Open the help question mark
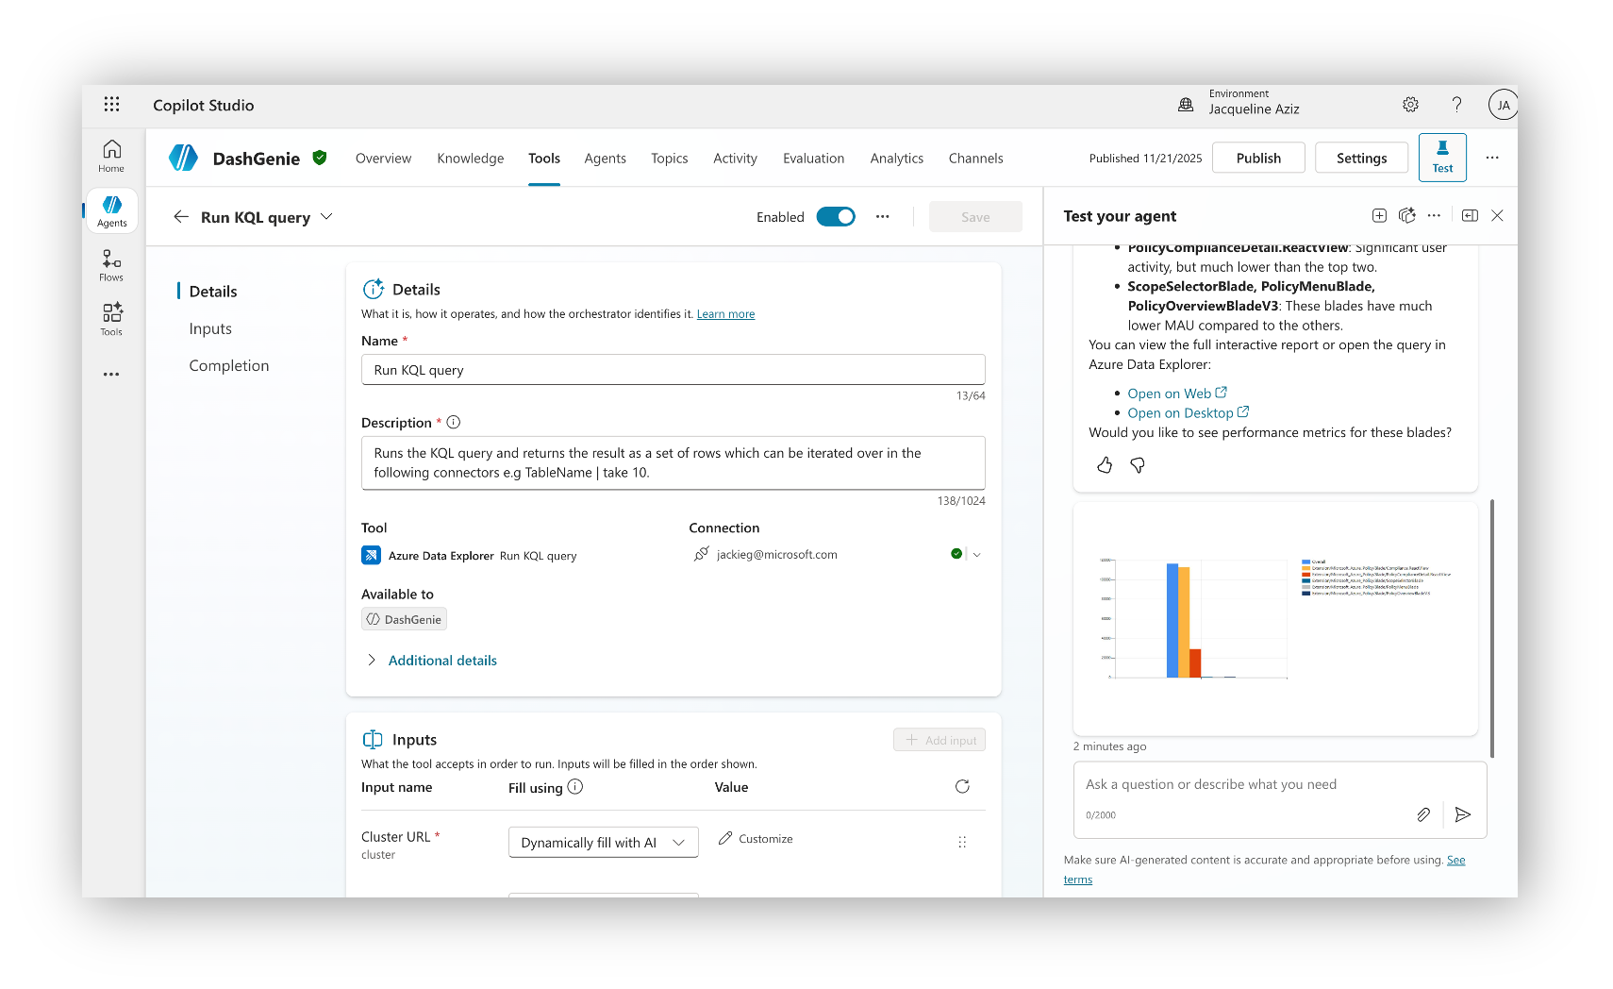Image resolution: width=1613 pixels, height=989 pixels. pos(1456,105)
